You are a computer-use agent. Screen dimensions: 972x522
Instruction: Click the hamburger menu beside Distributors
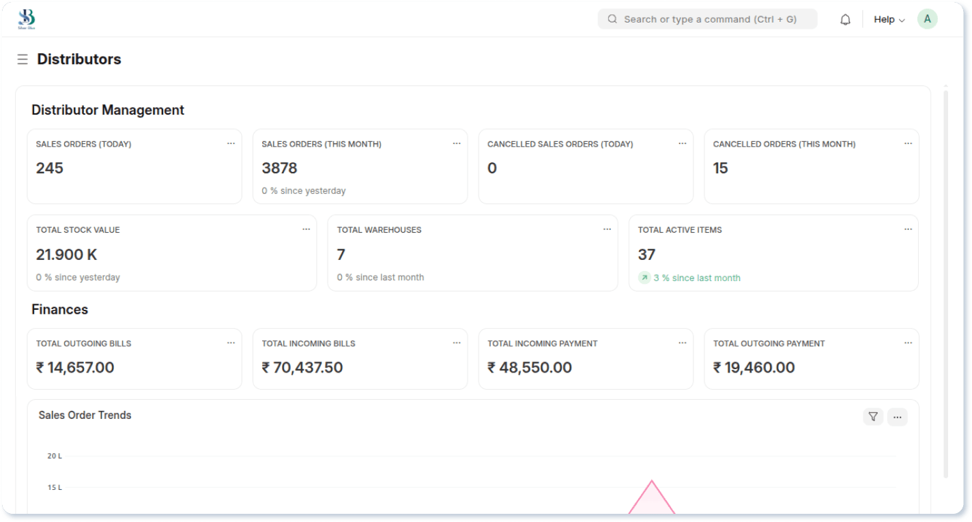23,59
